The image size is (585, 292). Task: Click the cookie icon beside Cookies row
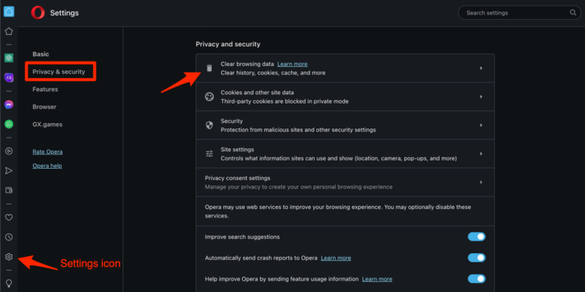[209, 97]
